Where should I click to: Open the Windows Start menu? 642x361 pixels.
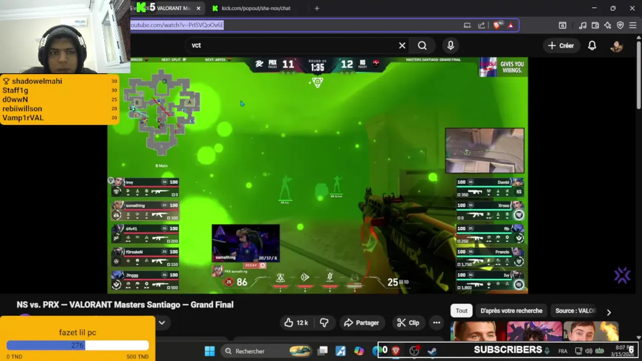pyautogui.click(x=210, y=351)
